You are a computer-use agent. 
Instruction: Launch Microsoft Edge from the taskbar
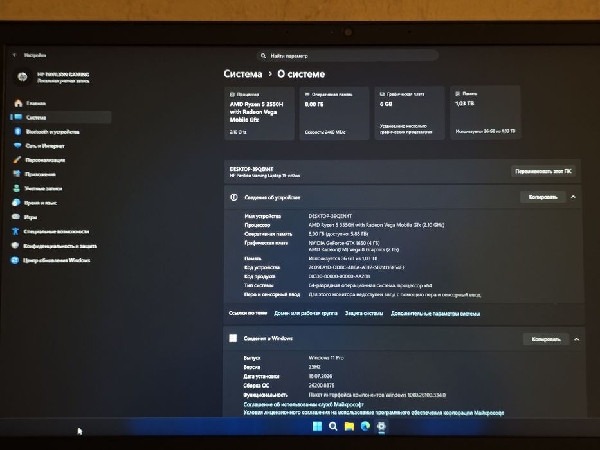[365, 426]
